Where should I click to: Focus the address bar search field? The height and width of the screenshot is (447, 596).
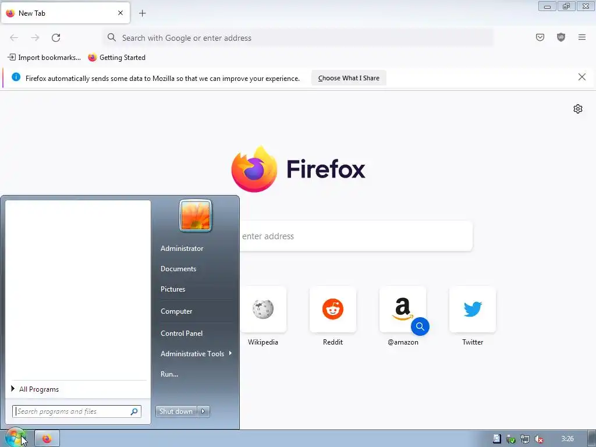click(298, 38)
